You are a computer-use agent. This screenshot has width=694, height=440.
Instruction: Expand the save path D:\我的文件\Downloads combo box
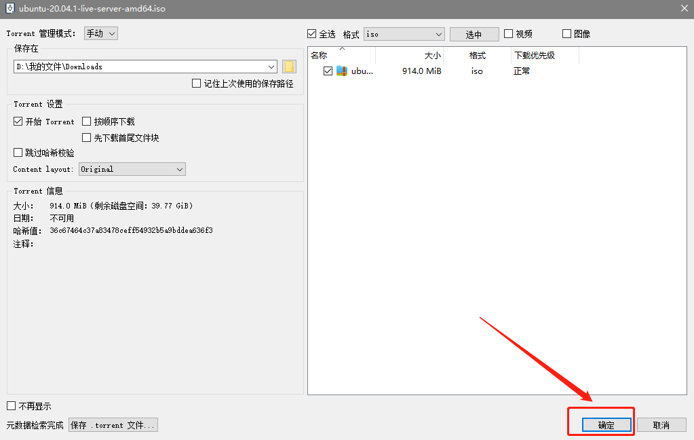pos(145,67)
